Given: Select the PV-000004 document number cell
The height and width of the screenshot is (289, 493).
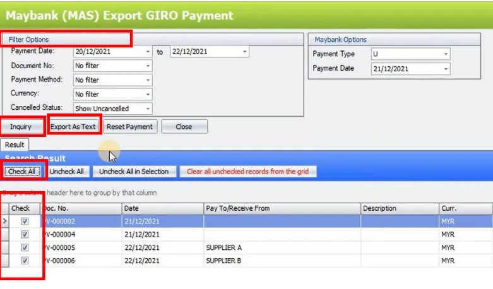Looking at the screenshot, I should pos(81,235).
